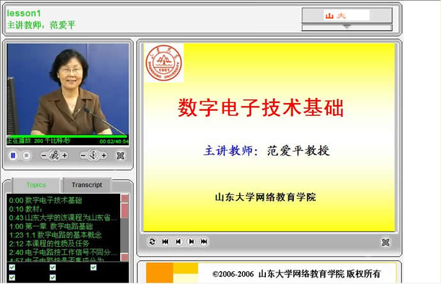
Task: Click the copyright text 山东大学网络教育学院 版权所有
Action: 319,274
